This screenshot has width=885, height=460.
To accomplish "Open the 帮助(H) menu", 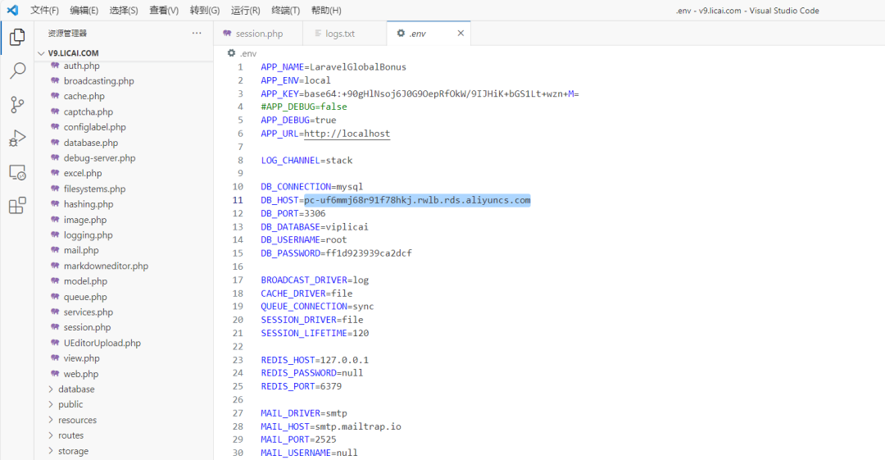I will pos(326,10).
